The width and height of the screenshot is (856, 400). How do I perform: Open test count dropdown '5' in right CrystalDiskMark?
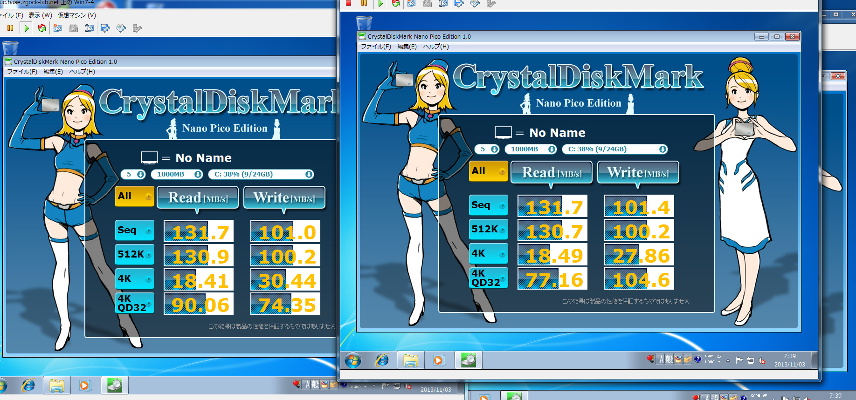click(x=487, y=149)
